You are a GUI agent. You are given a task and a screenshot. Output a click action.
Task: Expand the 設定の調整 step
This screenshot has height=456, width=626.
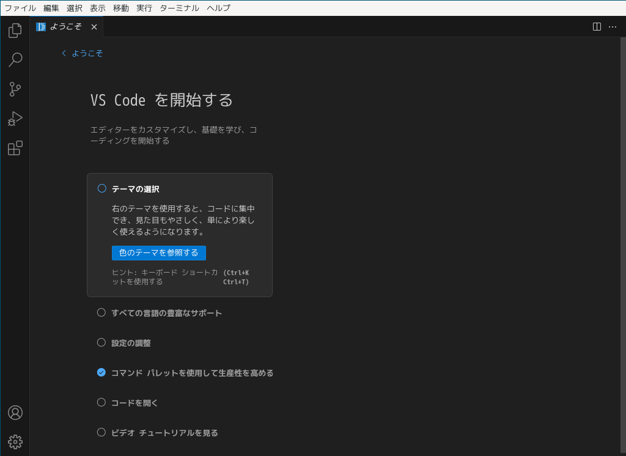[131, 343]
